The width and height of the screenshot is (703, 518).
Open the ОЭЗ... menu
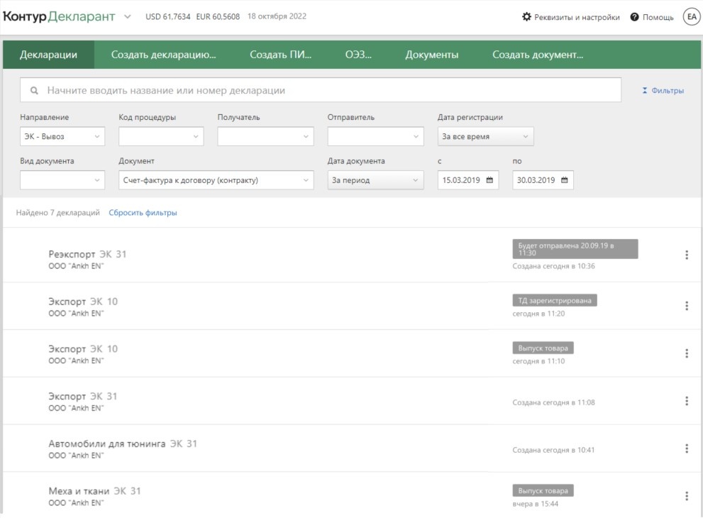click(358, 55)
